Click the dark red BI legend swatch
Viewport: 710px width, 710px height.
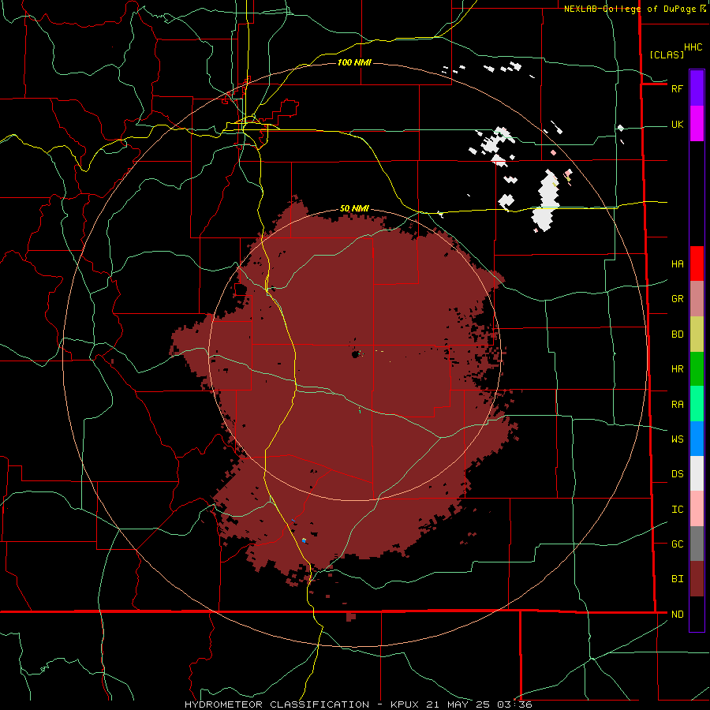697,579
